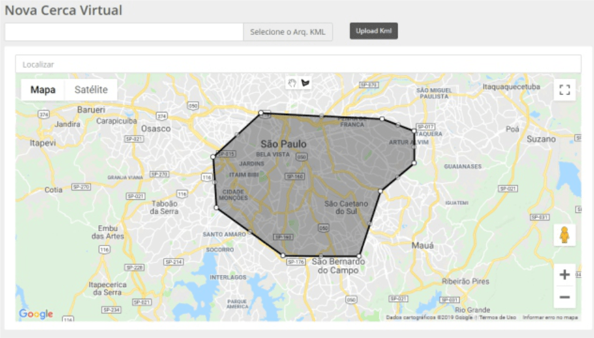594x338 pixels.
Task: Zoom in with the plus button
Action: point(564,275)
